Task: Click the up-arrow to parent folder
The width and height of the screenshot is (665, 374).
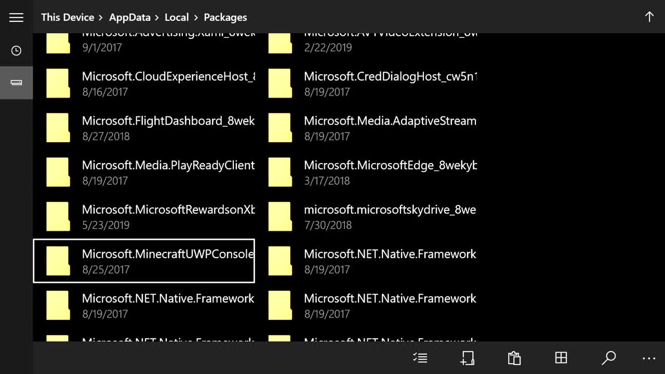Action: pyautogui.click(x=649, y=17)
